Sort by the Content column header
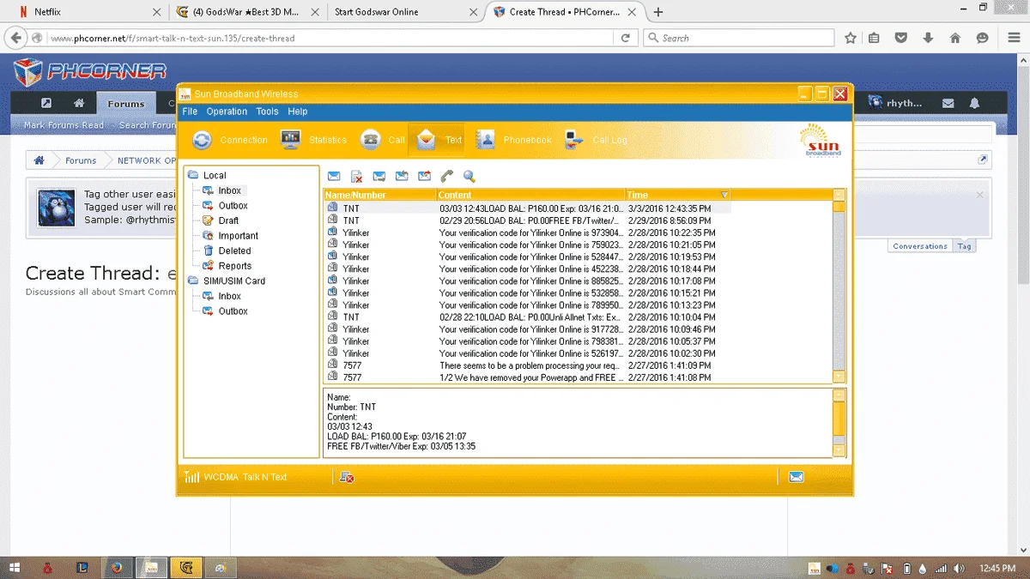Viewport: 1030px width, 579px height. [530, 195]
